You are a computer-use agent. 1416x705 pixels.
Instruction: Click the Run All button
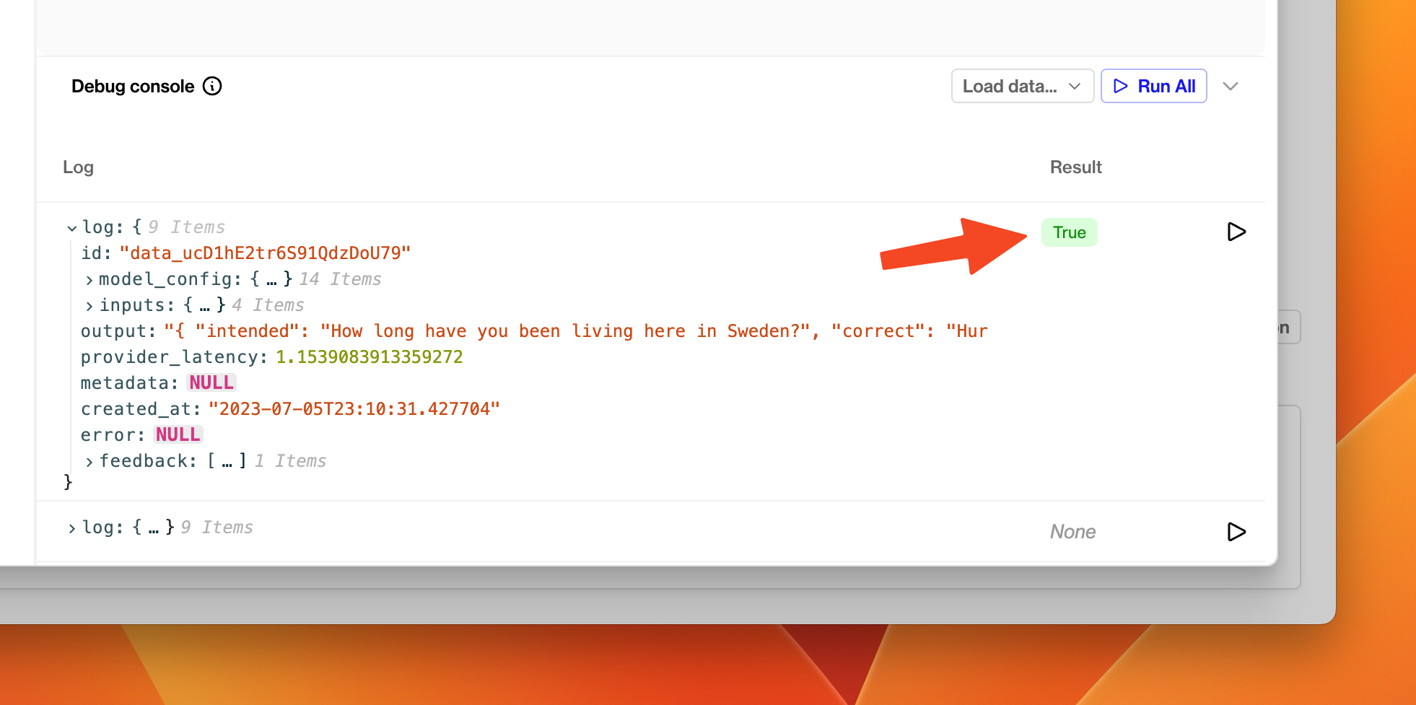click(x=1153, y=86)
